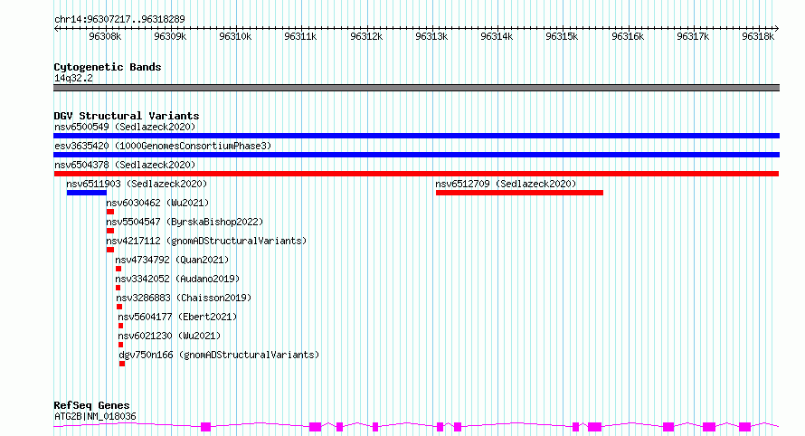Click the 96316k ruler tick label
Image resolution: width=805 pixels, height=436 pixels.
click(x=628, y=36)
